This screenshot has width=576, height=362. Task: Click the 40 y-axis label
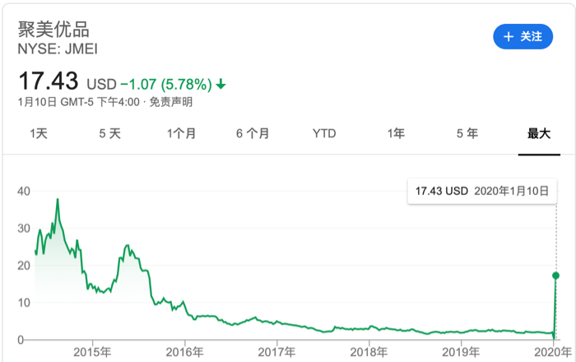click(24, 191)
